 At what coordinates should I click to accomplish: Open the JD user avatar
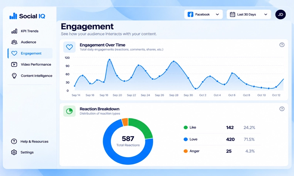pyautogui.click(x=280, y=14)
